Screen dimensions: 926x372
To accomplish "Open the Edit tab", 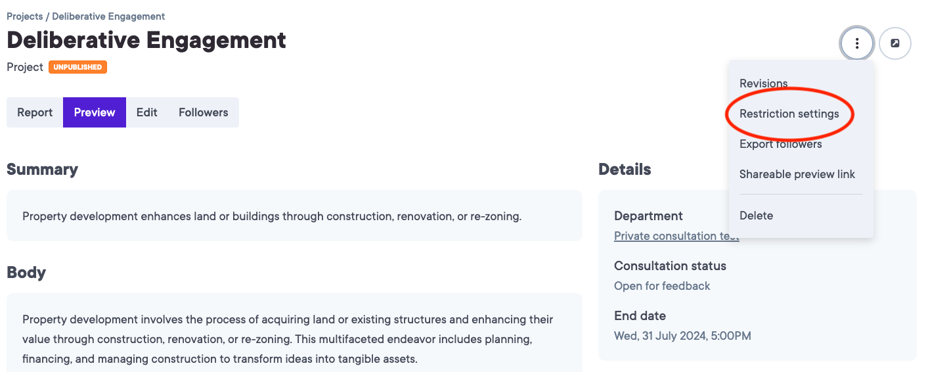I will [147, 112].
